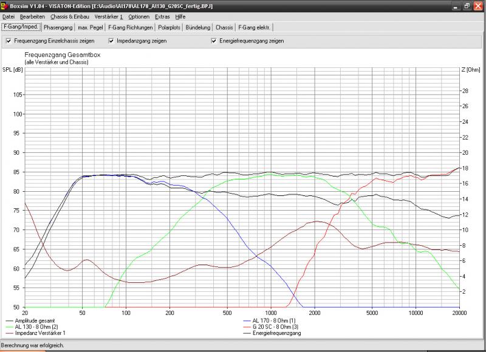Screen dimensions: 486x352
Task: Switch to the max. Pegel tab
Action: pos(90,27)
